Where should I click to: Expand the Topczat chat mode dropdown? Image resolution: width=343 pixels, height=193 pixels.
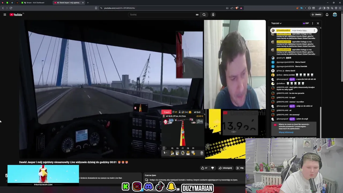pos(276,23)
